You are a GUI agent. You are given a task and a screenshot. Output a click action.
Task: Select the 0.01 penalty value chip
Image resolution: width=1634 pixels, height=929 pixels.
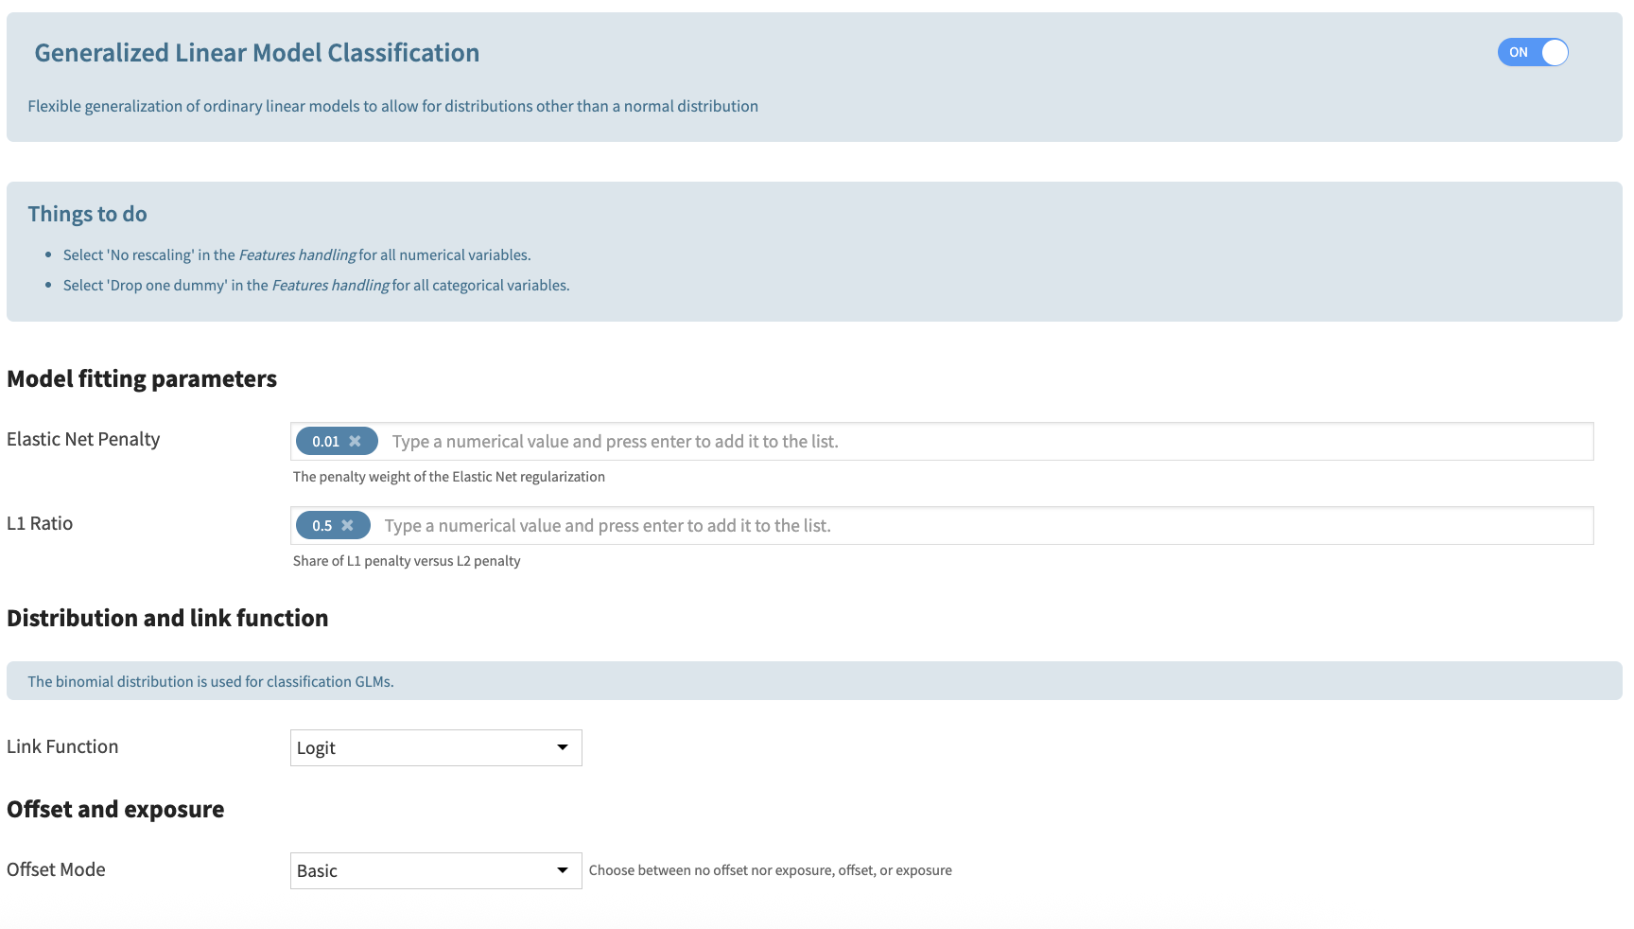coord(325,442)
